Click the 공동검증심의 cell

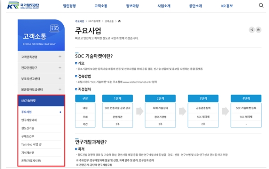[203, 108]
